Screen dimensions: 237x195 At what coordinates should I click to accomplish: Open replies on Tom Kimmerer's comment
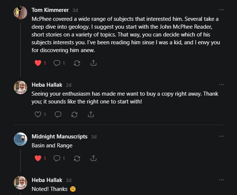(57, 63)
